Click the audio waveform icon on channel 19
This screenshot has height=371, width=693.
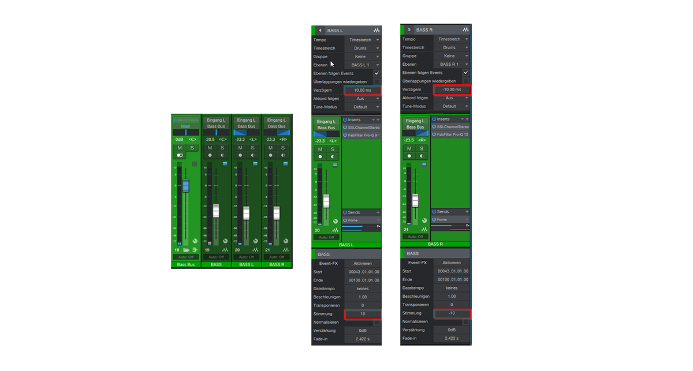(225, 250)
